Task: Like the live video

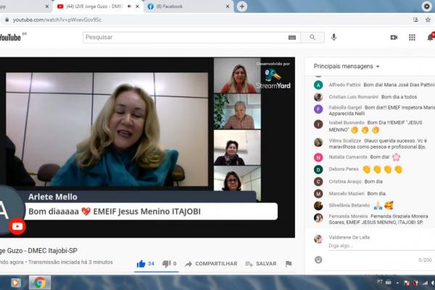Action: [x=141, y=264]
